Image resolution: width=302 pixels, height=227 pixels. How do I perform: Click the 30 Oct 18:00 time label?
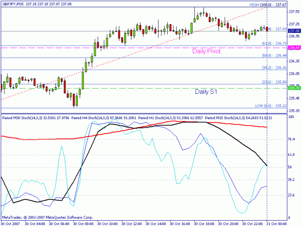pos(204,224)
